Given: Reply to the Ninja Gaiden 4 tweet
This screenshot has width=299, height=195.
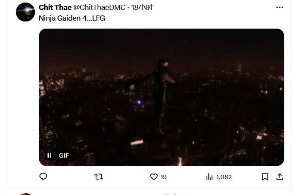Looking at the screenshot, I should pos(43,177).
